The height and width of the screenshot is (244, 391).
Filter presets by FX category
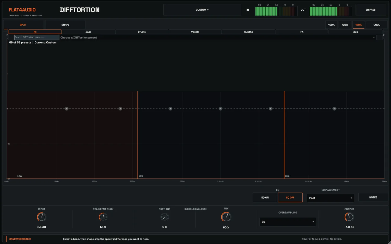tap(302, 32)
